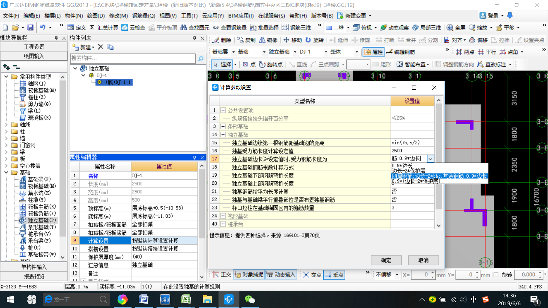
Task: Toggle 垂点 perpendicular snap
Action: click(334, 274)
